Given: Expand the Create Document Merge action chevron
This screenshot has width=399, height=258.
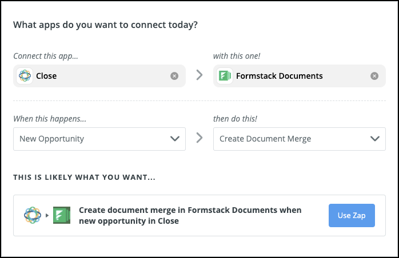Looking at the screenshot, I should 375,139.
